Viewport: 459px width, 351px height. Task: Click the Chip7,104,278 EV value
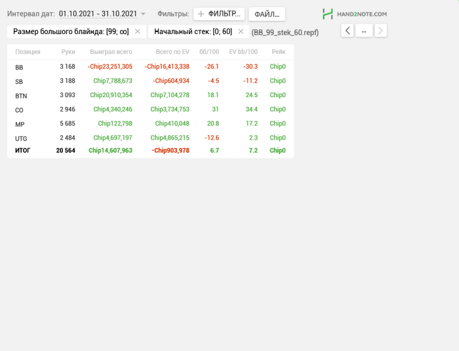click(170, 95)
